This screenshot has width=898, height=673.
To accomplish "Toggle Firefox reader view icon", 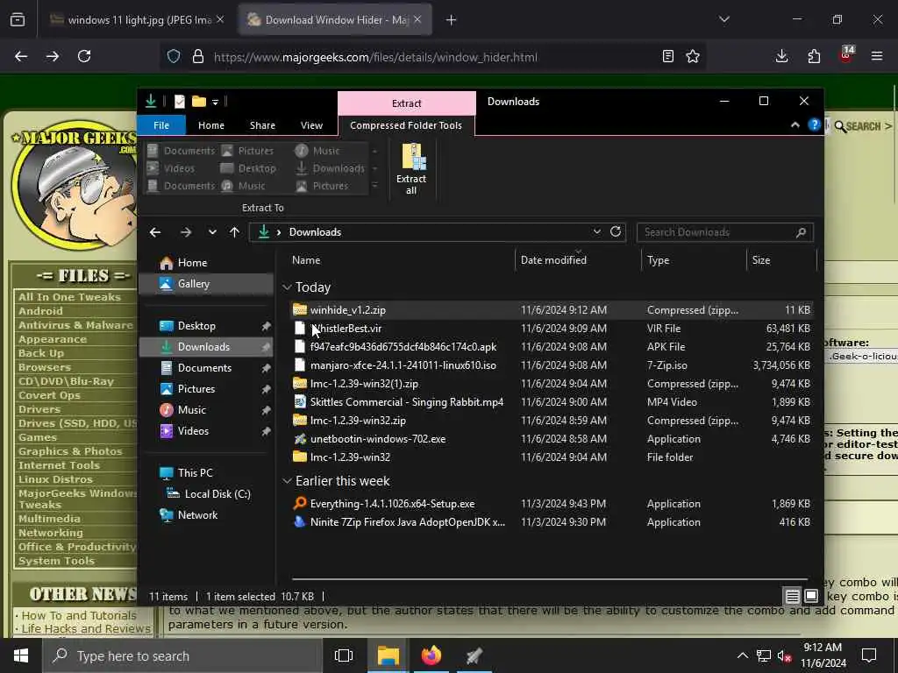I will click(x=667, y=56).
